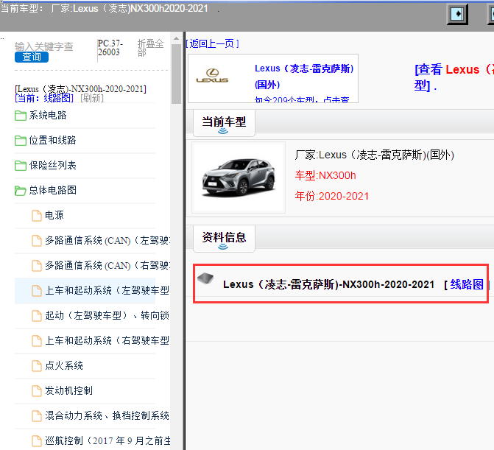Open 上车和起动系统（左驾驶车型 entry
This screenshot has height=450, width=494.
click(x=107, y=290)
